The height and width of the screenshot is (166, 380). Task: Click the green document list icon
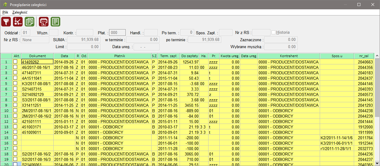pyautogui.click(x=55, y=22)
